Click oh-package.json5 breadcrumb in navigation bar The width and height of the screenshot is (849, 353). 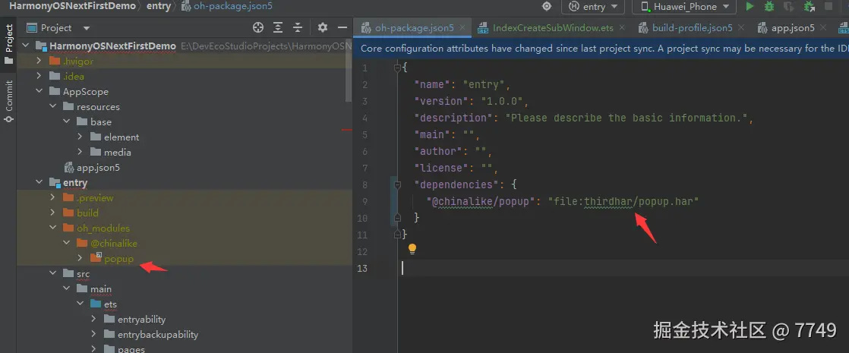tap(226, 7)
